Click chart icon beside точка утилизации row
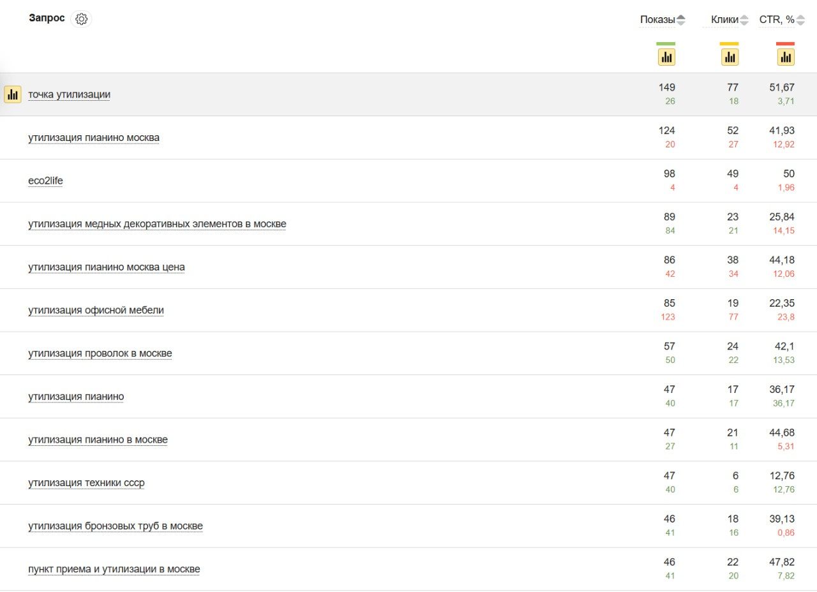This screenshot has height=592, width=817. (13, 94)
